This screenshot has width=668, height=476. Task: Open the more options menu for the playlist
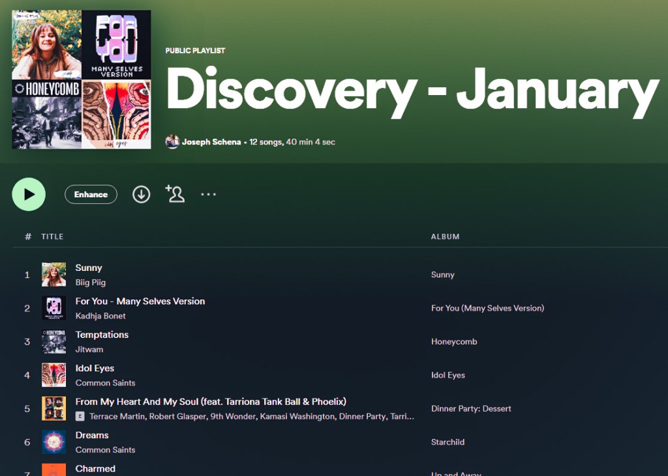[x=208, y=194]
